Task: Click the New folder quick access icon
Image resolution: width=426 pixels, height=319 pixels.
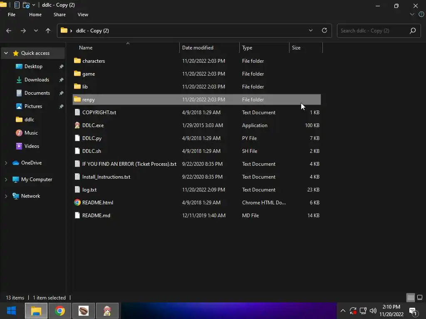Action: coord(26,5)
